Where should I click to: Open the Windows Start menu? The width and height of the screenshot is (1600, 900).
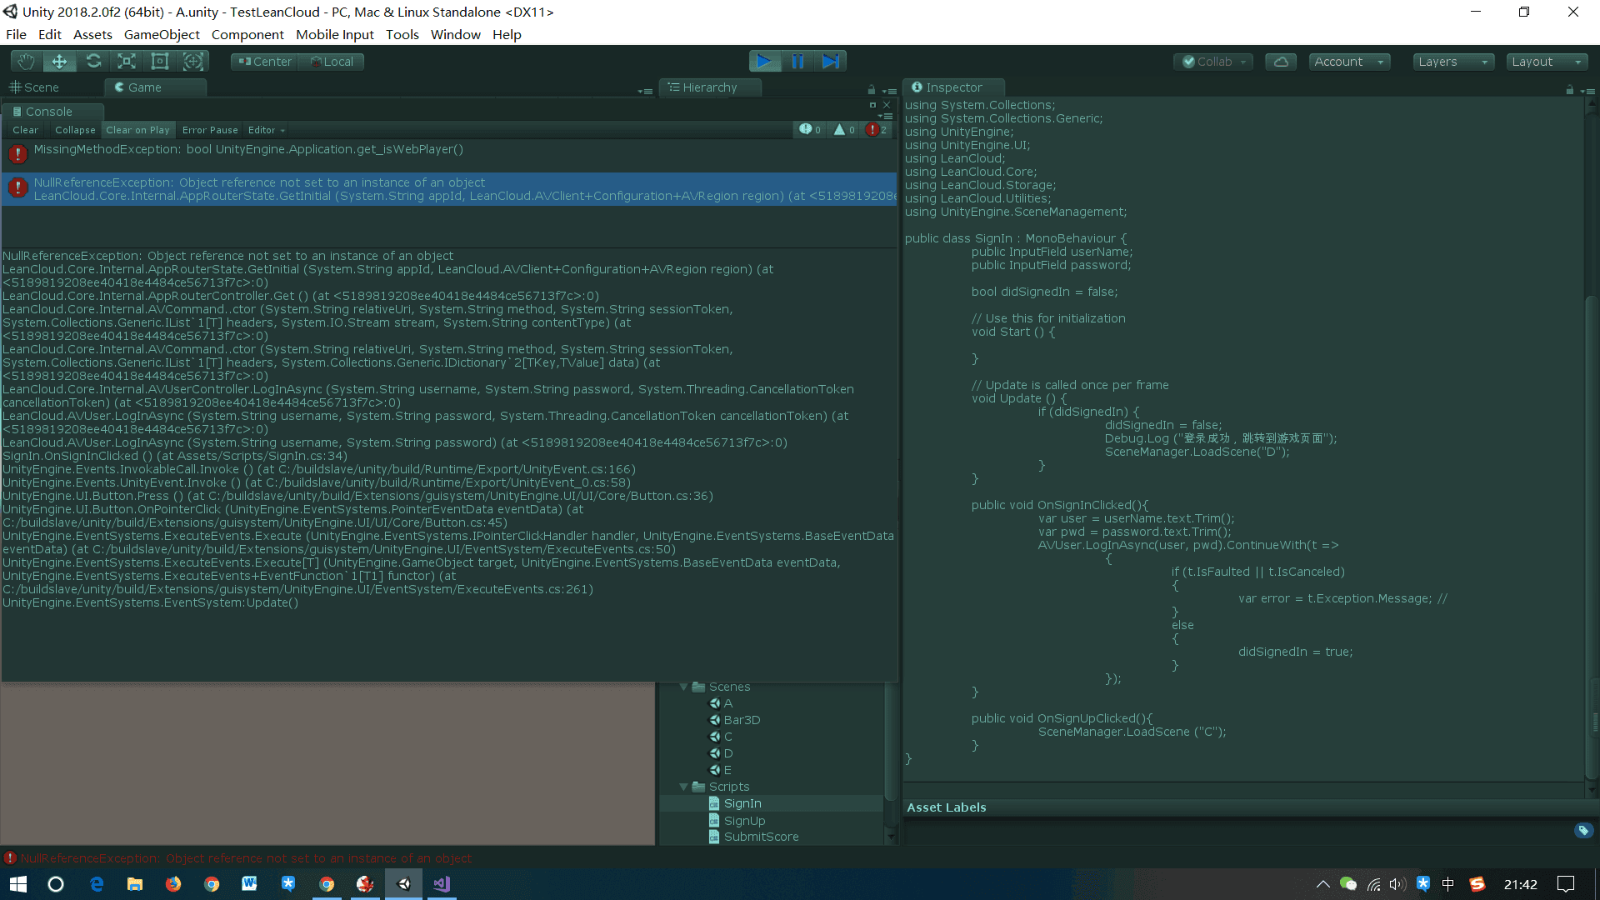click(18, 884)
